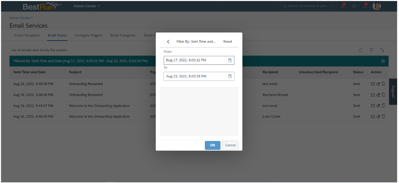Viewport: 399px width, 183px height.
Task: Open the To date-time calendar picker
Action: 230,76
